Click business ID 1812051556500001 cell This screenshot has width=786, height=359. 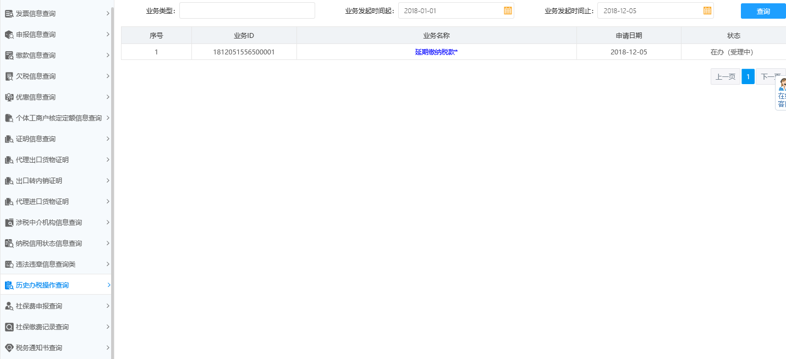(x=244, y=52)
